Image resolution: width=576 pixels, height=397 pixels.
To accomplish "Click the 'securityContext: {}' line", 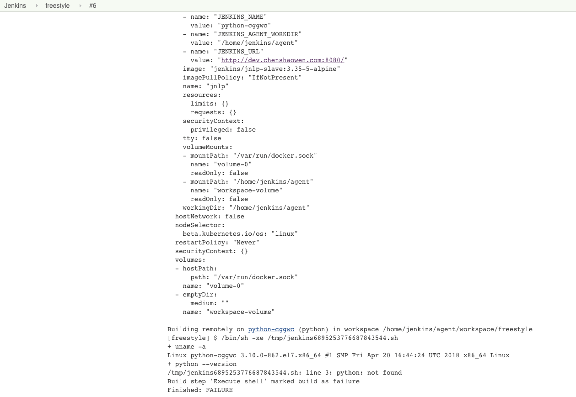I will pos(211,251).
